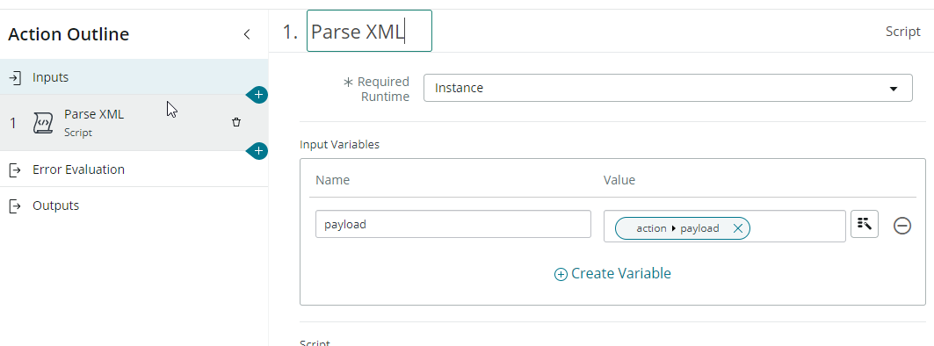Click the Error Evaluation exit-arrow icon
Screen dimensions: 934x346
coord(16,169)
